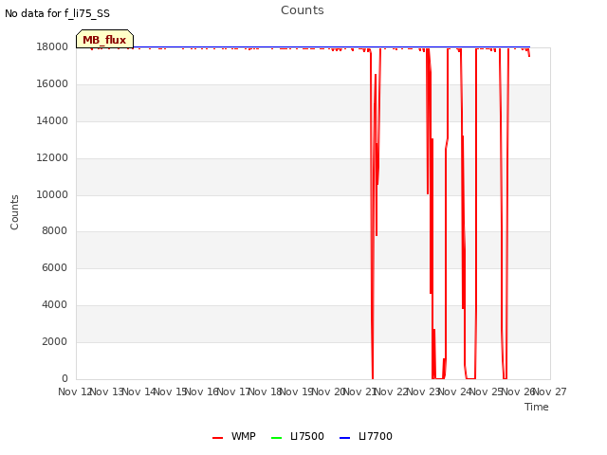Viewport: 607px width, 455px height.
Task: Click the 8000 y-axis tick label
Action: pyautogui.click(x=54, y=230)
